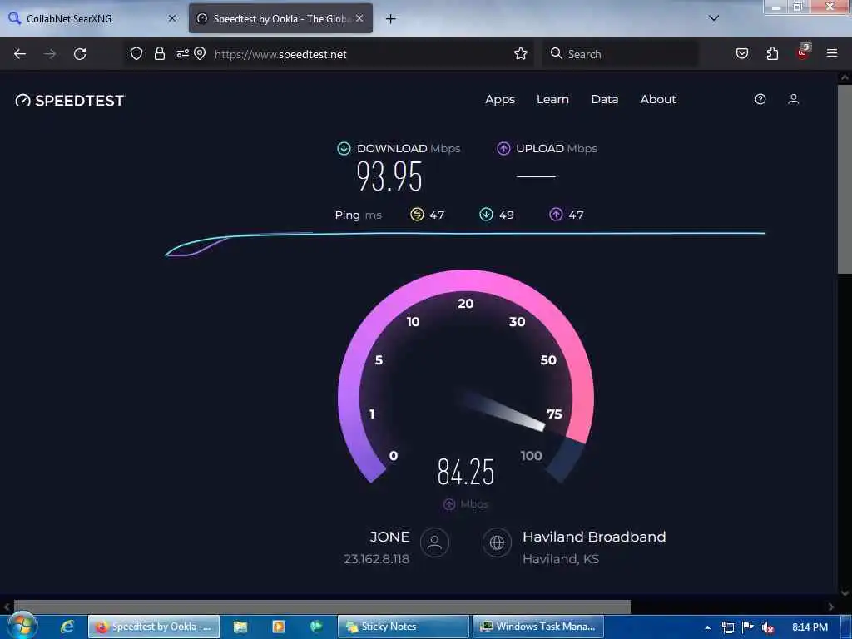Select the Speedtest by Ookla tab
Screen dimensions: 852x639
(280, 18)
